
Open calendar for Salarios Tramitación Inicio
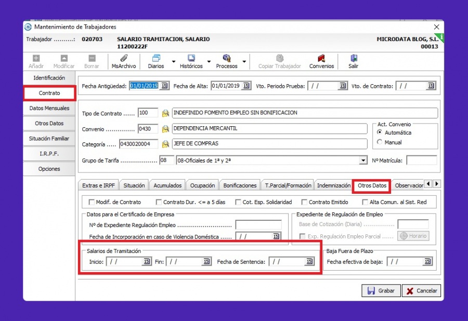[x=147, y=261]
